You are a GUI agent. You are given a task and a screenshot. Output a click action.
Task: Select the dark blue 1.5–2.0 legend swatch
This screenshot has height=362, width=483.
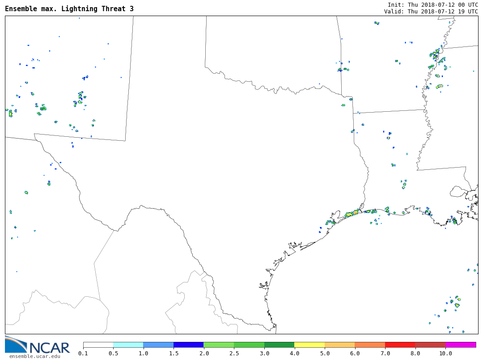pos(188,345)
